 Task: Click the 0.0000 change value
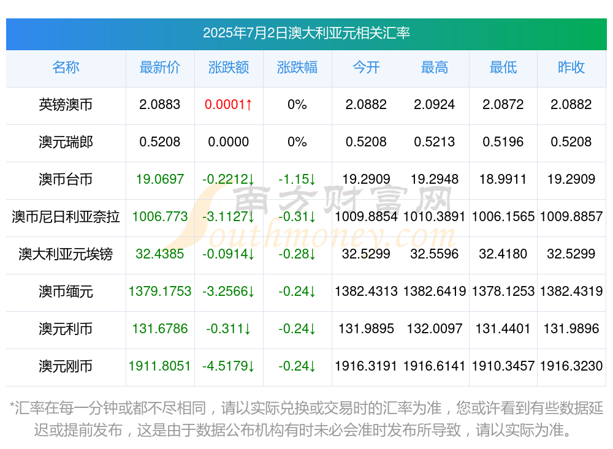[x=229, y=142]
